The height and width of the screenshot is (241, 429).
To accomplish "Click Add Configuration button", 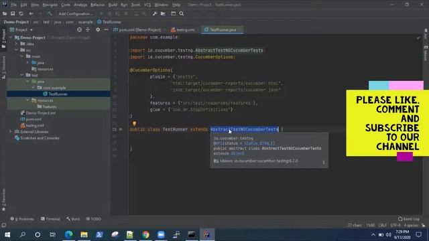I will click(76, 13).
